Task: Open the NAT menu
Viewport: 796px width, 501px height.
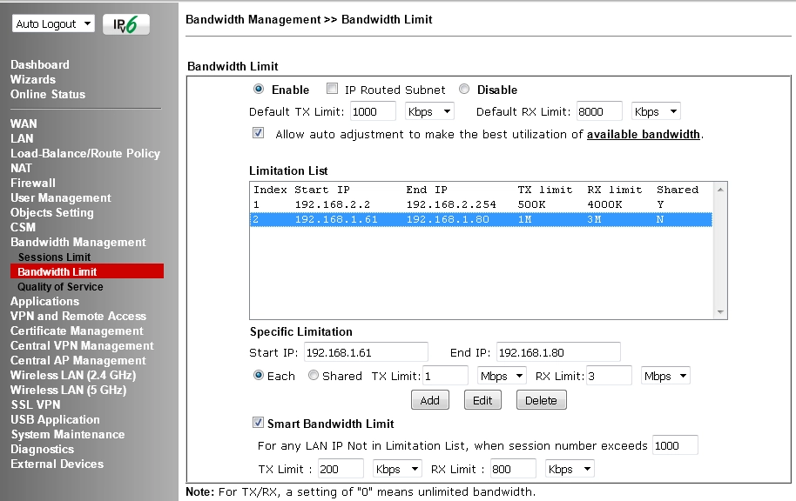Action: [21, 169]
